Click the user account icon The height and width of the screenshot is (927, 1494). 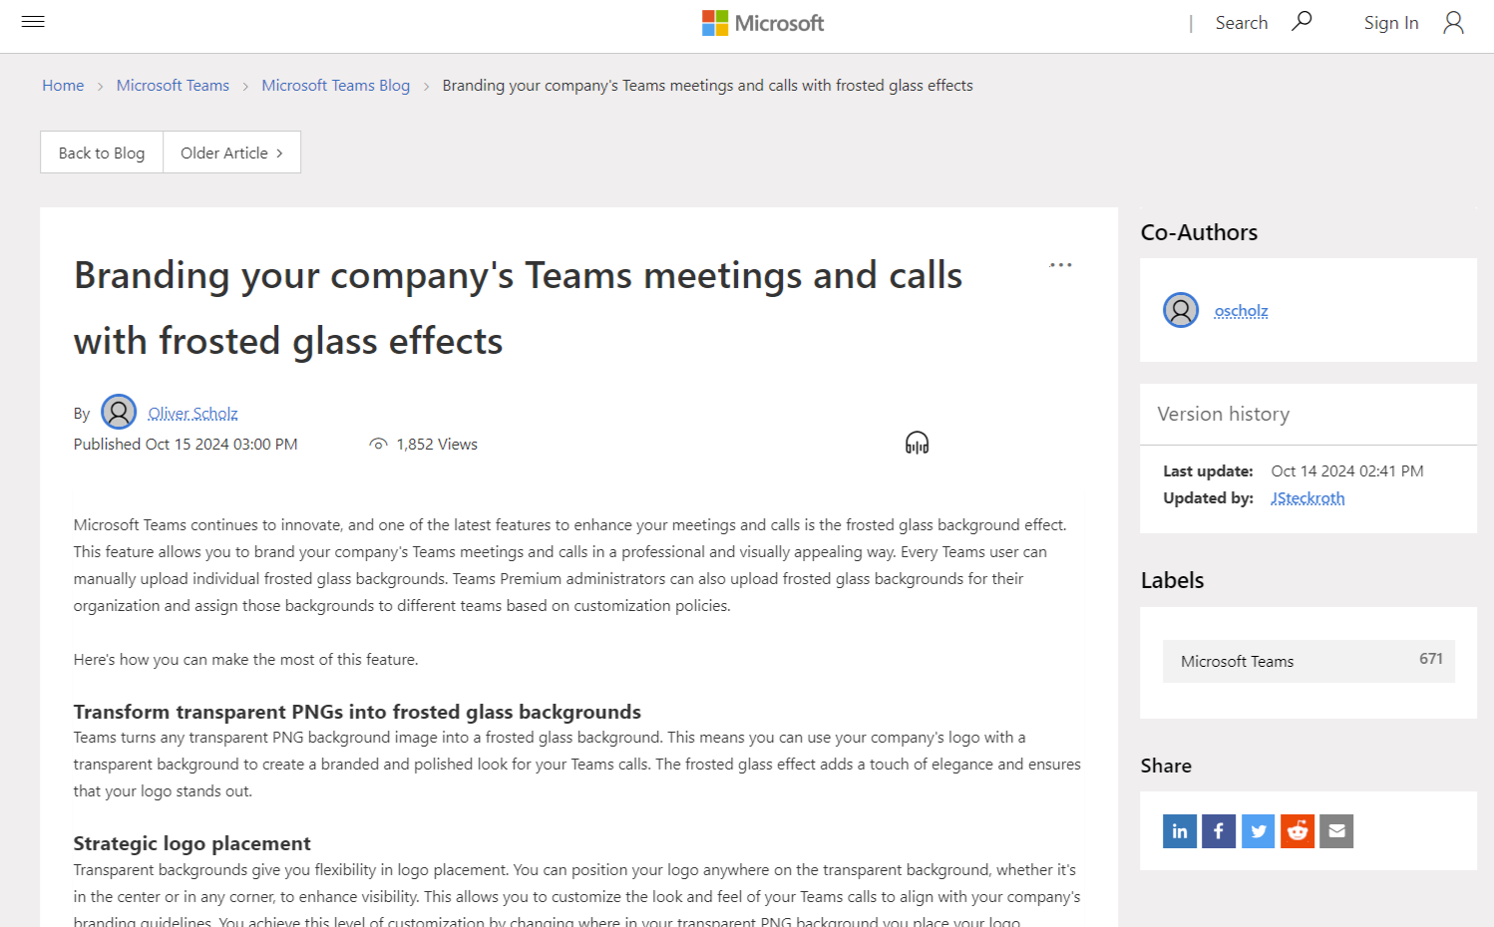click(1452, 22)
